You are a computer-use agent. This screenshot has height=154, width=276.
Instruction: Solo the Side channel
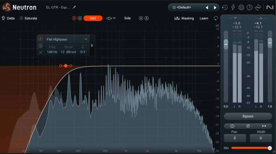coord(146,18)
